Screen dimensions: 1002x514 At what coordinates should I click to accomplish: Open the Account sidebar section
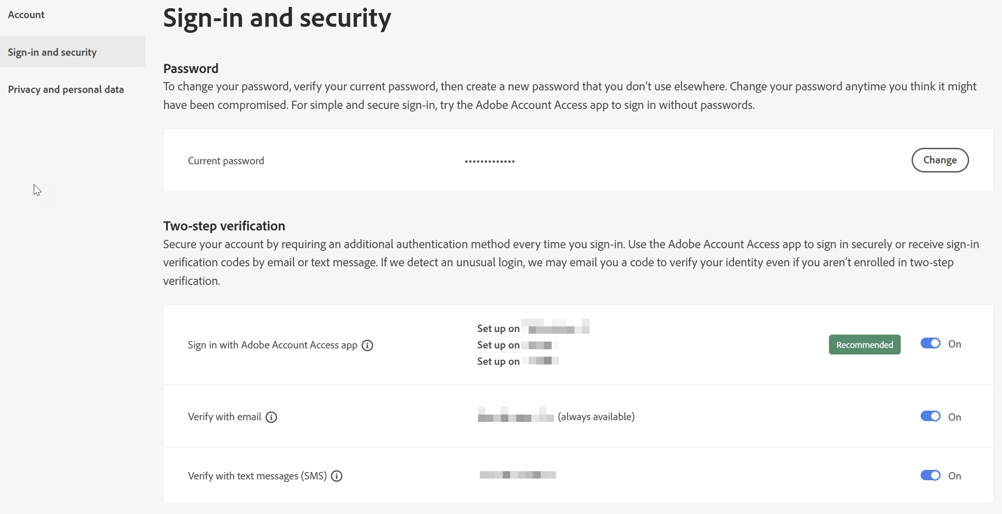tap(26, 15)
